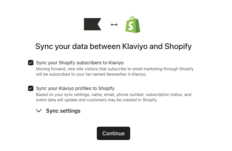Click the white S on the Shopify bag

131,26
